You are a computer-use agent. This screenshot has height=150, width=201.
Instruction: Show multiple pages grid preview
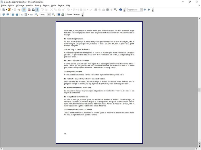tap(26, 14)
